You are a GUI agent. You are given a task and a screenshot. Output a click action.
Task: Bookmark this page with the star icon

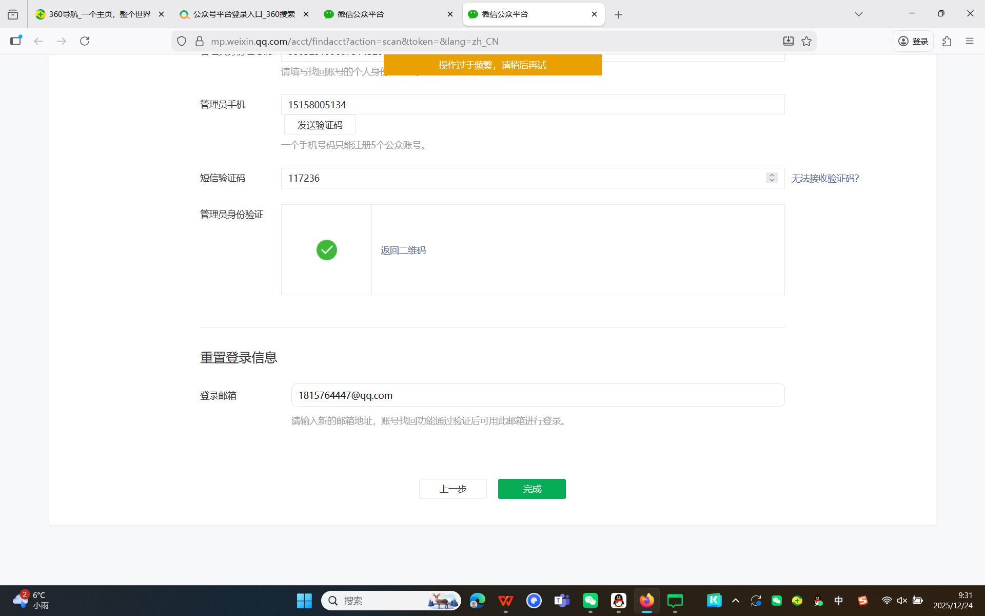(x=806, y=41)
